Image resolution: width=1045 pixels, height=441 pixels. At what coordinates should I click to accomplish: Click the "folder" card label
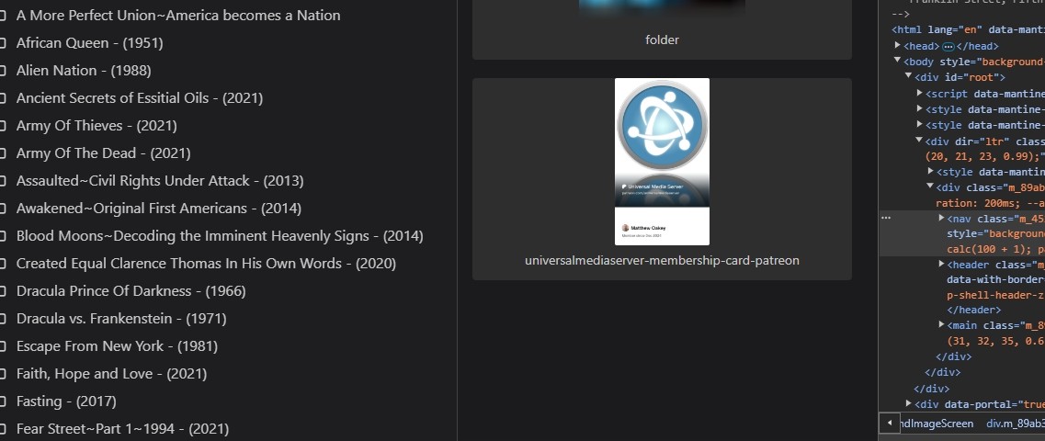click(x=662, y=40)
